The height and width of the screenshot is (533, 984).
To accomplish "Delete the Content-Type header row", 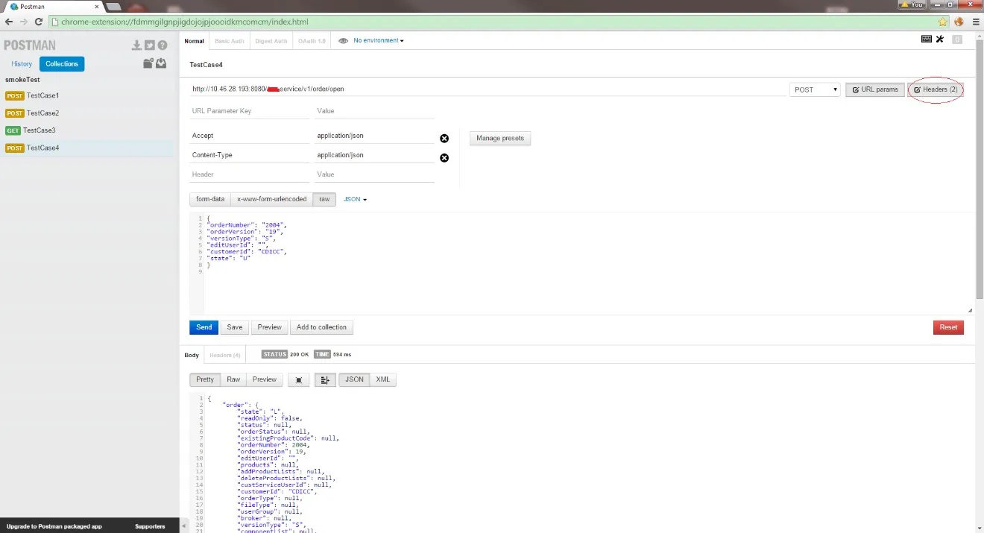I will [444, 158].
